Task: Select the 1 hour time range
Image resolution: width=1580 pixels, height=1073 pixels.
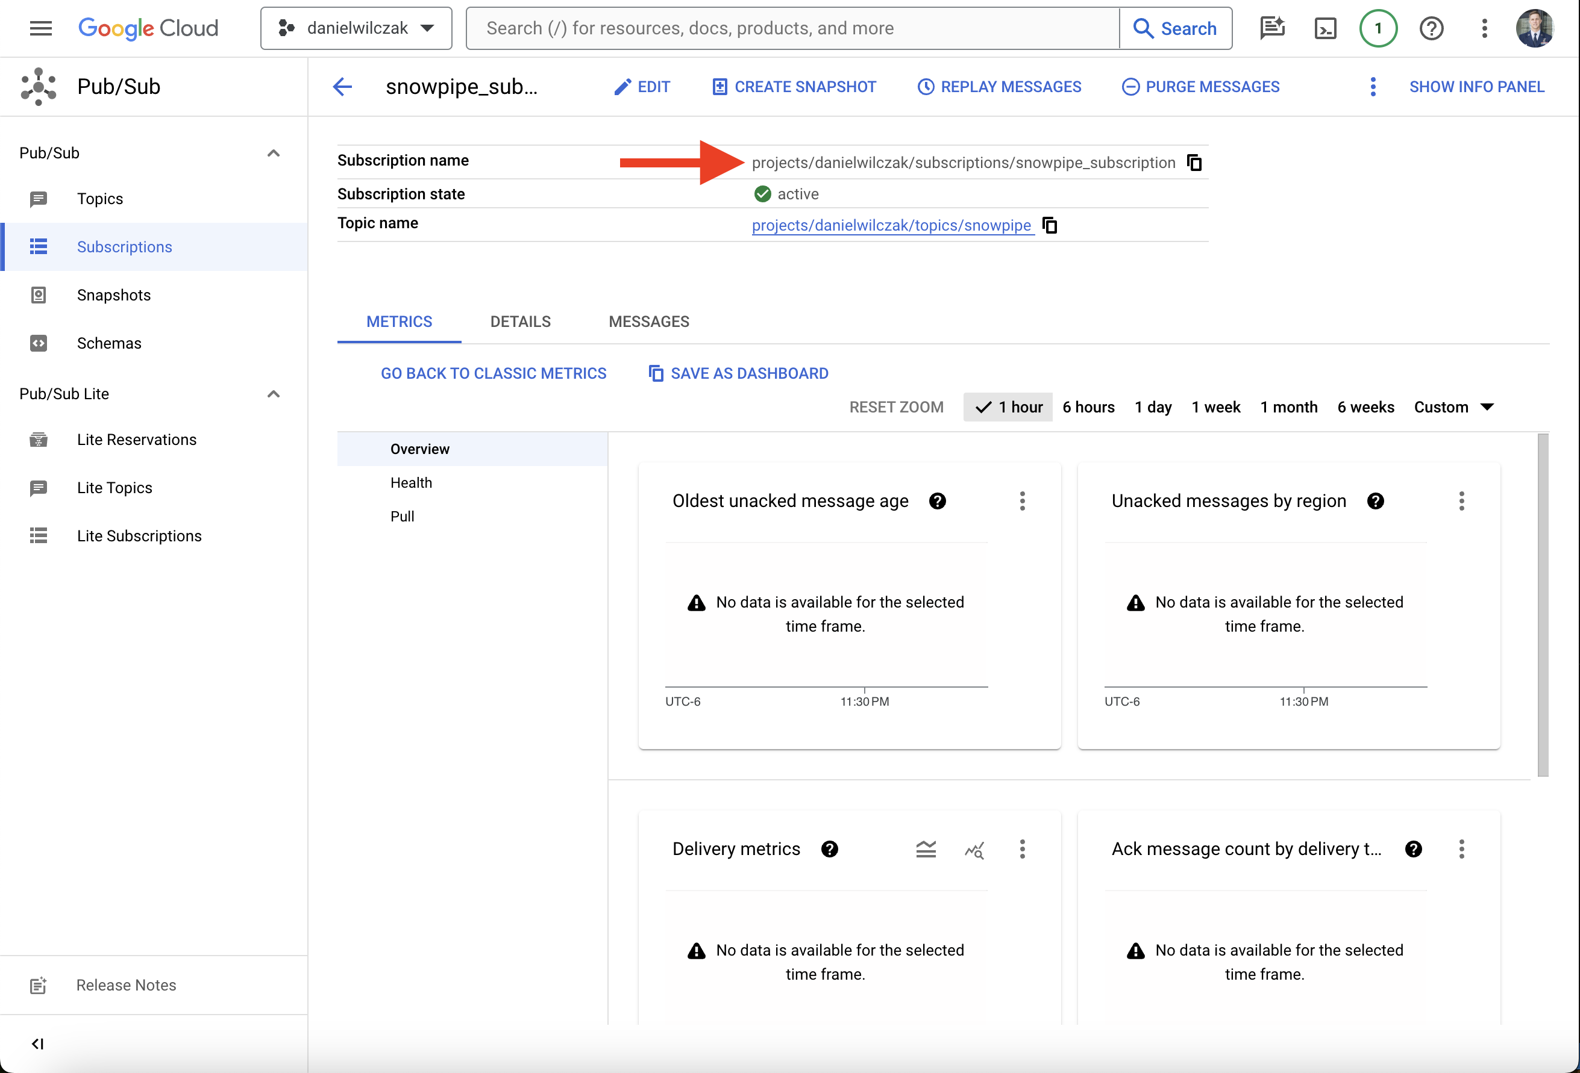Action: tap(1008, 407)
